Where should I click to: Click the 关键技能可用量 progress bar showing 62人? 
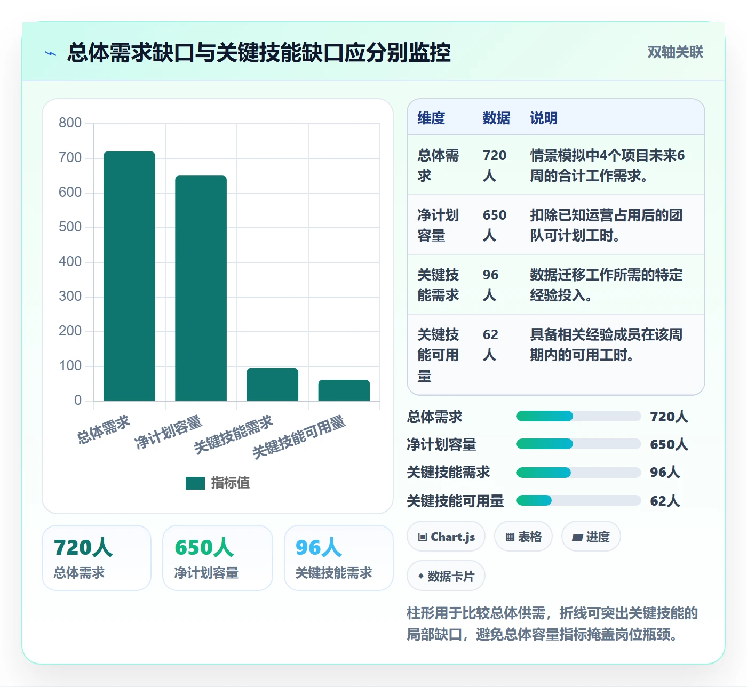point(578,500)
